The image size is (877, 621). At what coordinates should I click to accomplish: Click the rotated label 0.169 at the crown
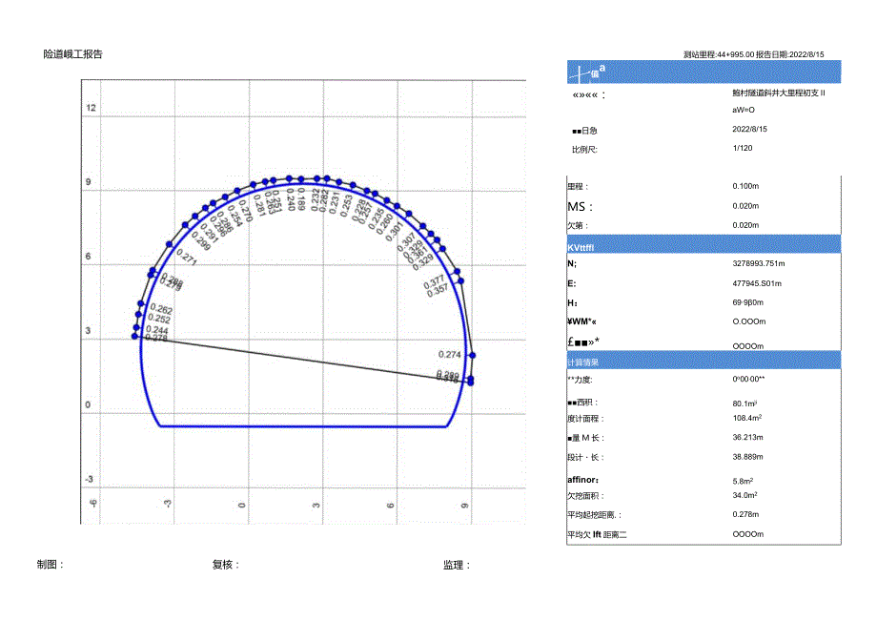301,199
